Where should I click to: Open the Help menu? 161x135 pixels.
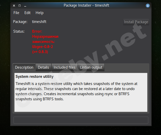pos(39,13)
